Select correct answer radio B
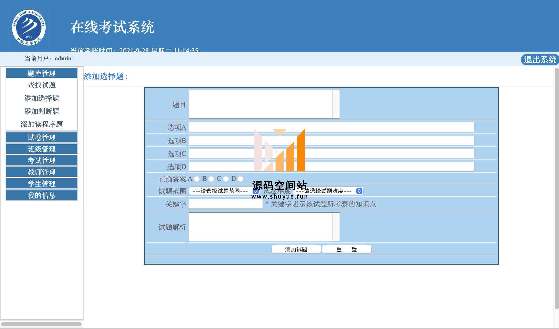Screen dimensions: 559x329 (211, 179)
